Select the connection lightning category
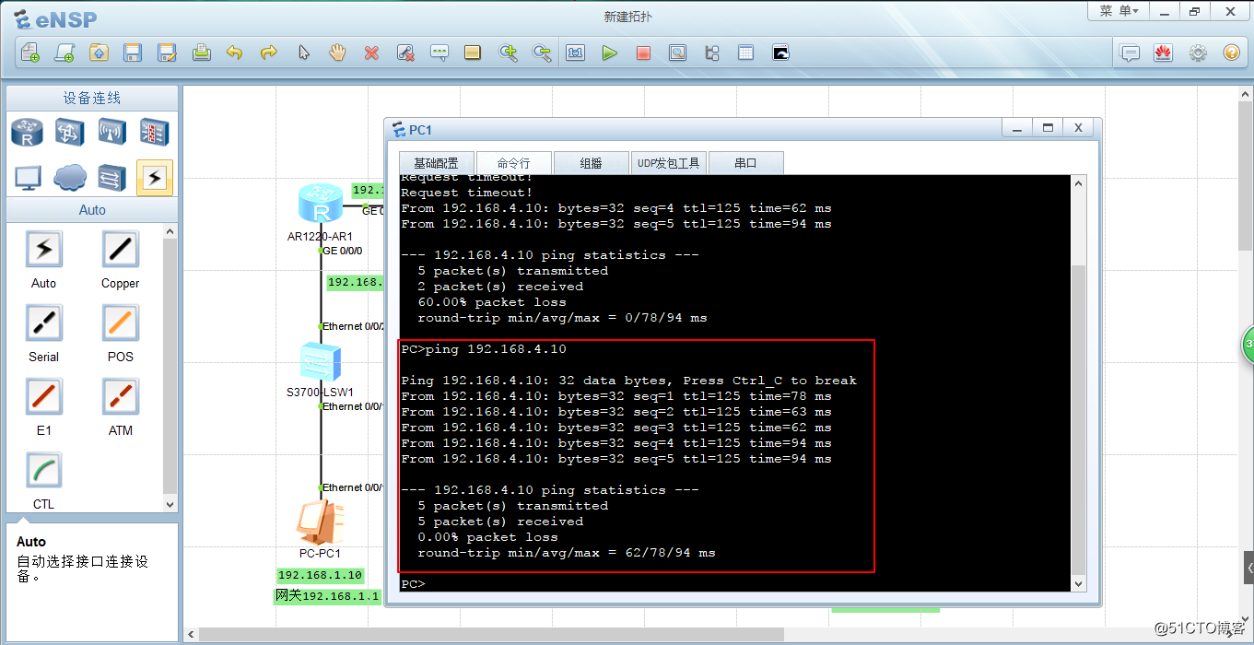The image size is (1254, 645). 155,177
